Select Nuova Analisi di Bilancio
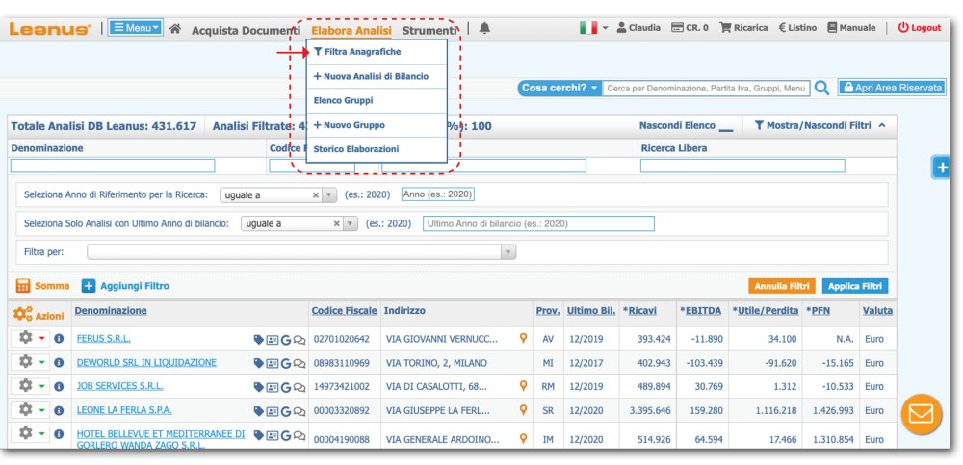The image size is (963, 465). coord(377,76)
